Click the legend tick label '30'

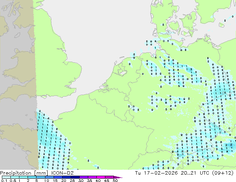point(81,181)
